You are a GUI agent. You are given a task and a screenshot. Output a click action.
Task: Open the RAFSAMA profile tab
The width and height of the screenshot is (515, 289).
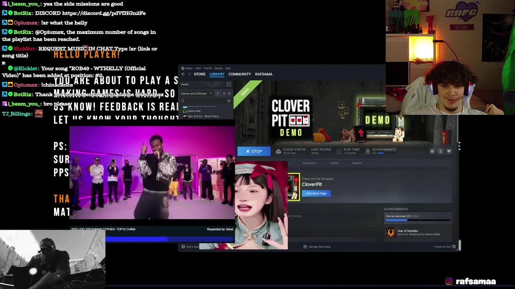(264, 74)
